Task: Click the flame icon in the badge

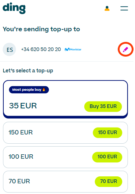Action: tap(44, 89)
